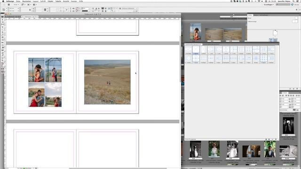The image size is (301, 169).
Task: Open the frame style dropdown in control bar
Action: point(130,8)
